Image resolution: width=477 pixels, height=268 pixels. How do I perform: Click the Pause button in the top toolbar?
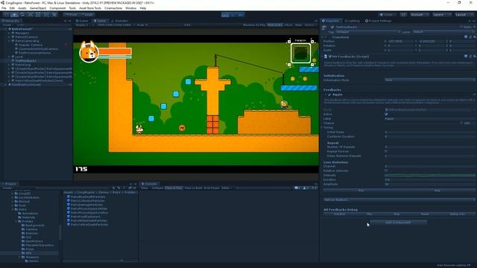click(x=233, y=15)
